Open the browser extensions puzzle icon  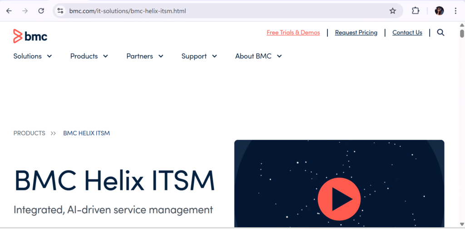[x=416, y=11]
